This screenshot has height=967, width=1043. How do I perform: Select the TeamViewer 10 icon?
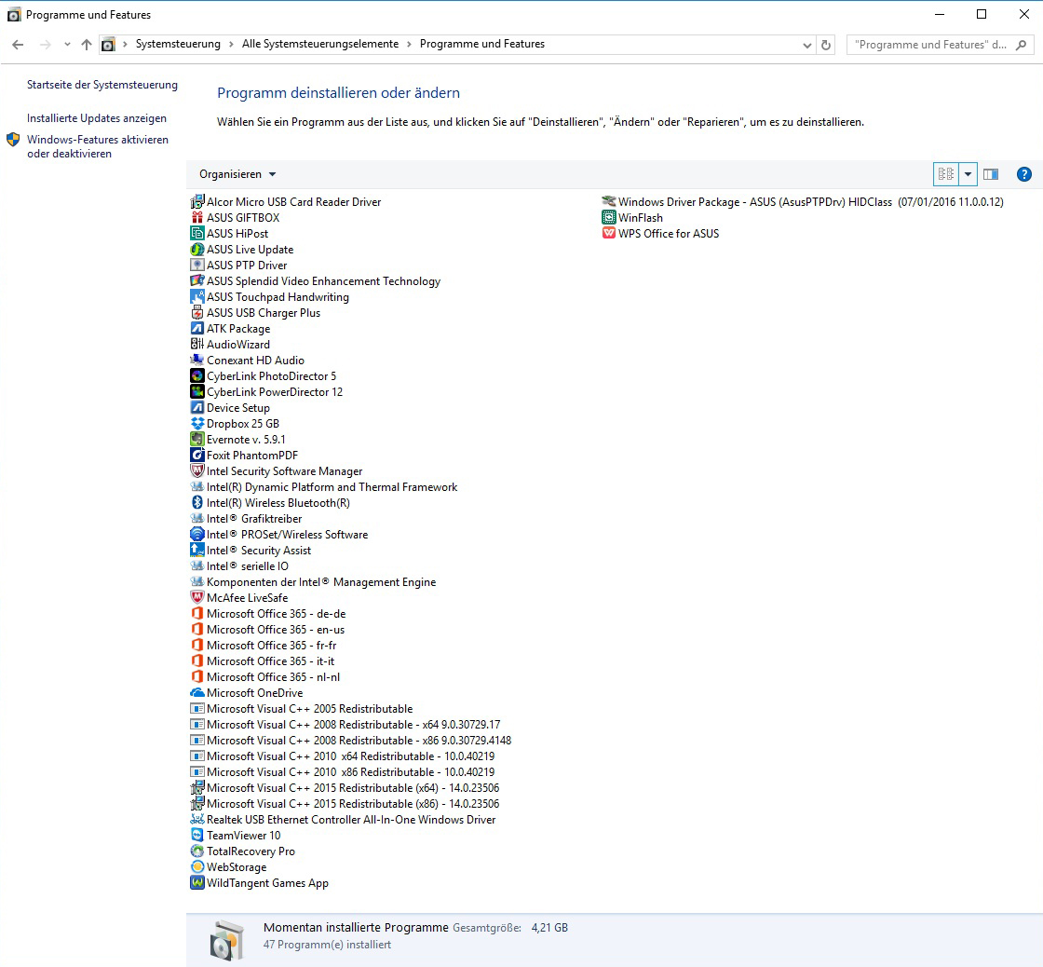point(196,836)
